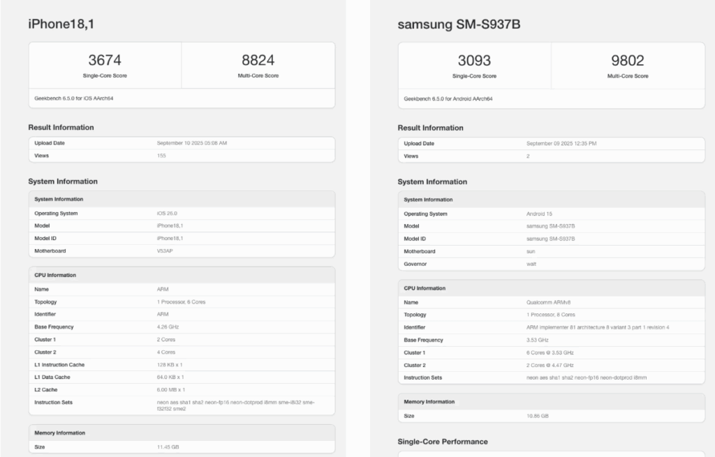Select the 'Qualcomm ARMv8' CPU name
This screenshot has width=715, height=457.
[x=549, y=303]
